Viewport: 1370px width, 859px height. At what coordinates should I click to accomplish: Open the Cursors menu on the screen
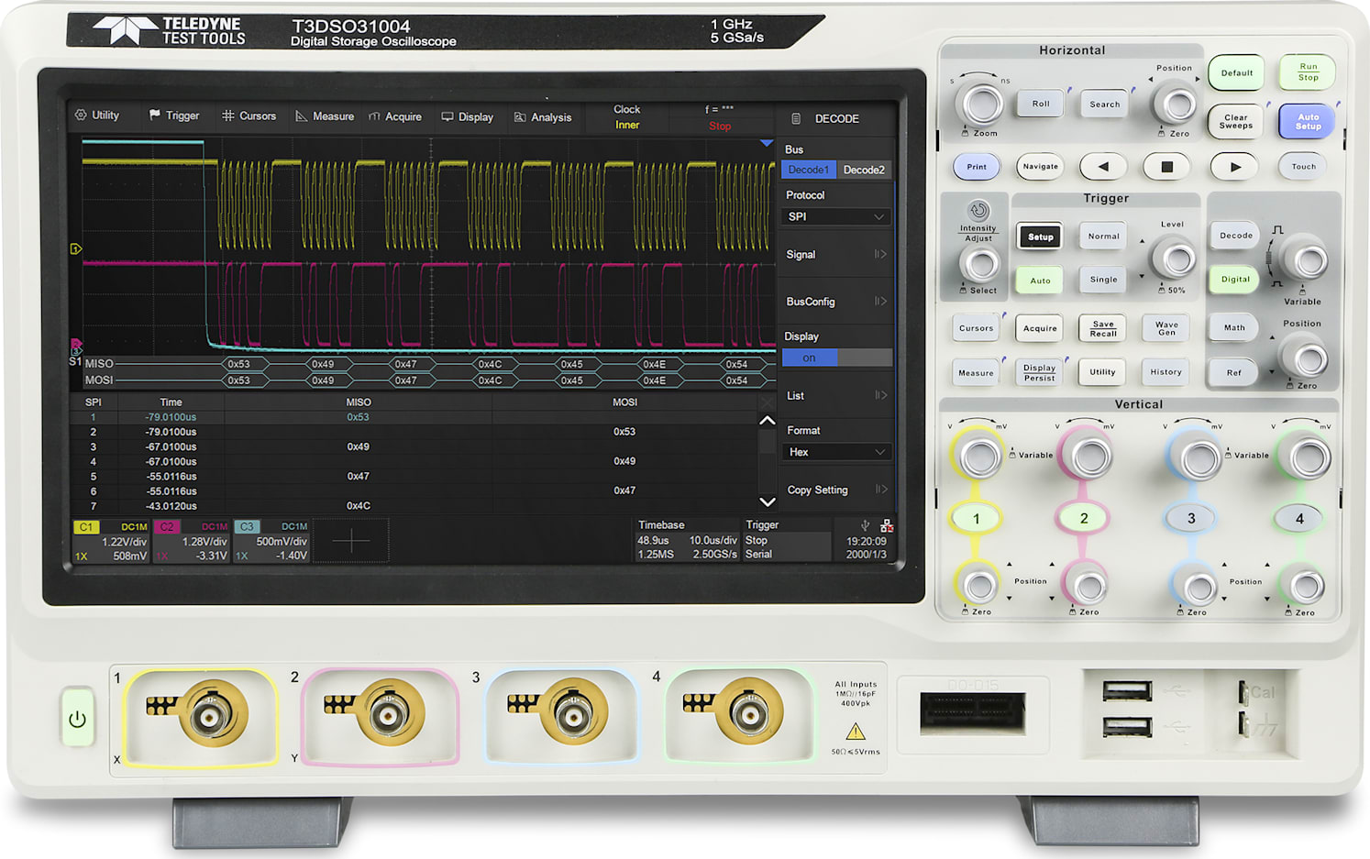tap(249, 116)
